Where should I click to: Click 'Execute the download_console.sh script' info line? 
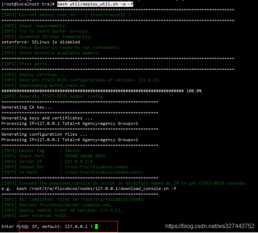click(124, 183)
